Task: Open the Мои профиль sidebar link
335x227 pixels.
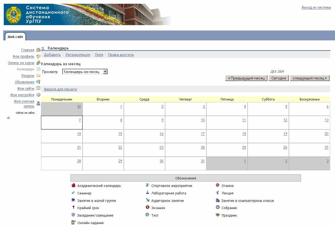Action: [x=24, y=56]
